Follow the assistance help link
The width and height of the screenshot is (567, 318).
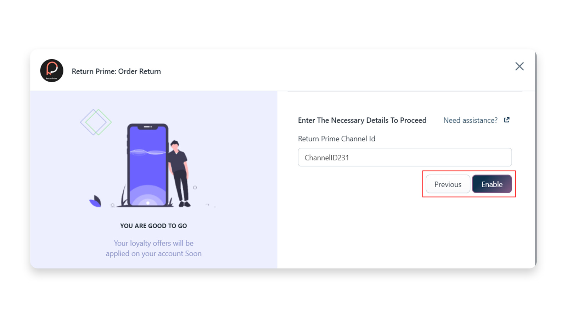click(470, 120)
